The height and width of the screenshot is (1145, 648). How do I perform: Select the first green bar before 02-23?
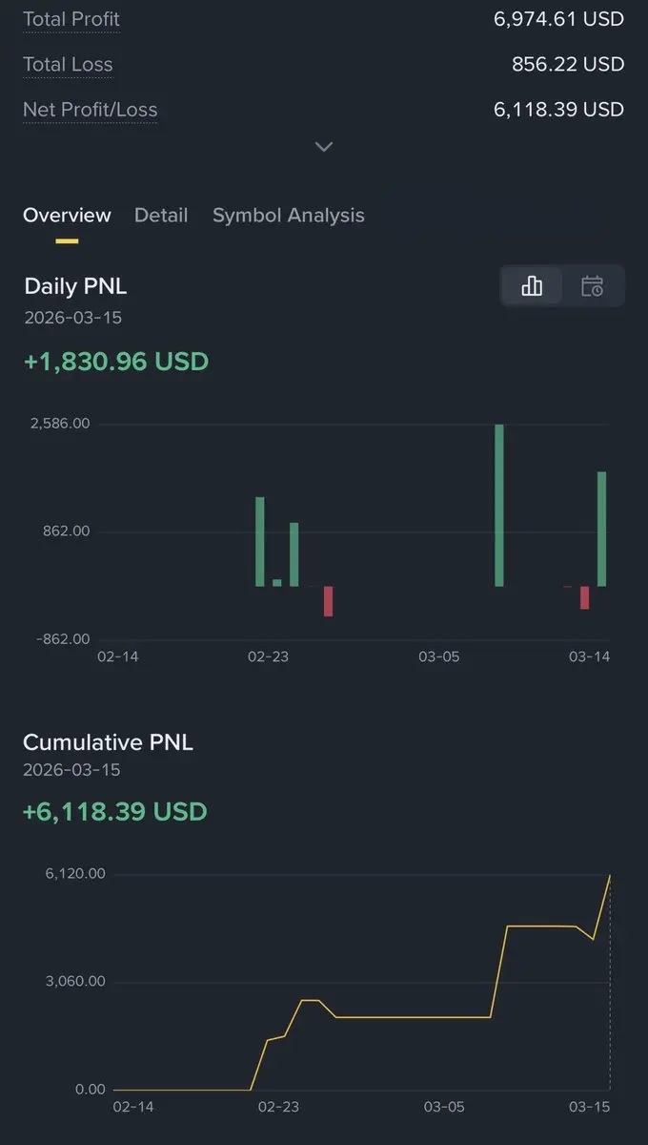[x=259, y=541]
